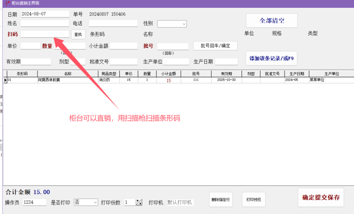Screen dimensions: 354x214
Task: Focus the 打印机 input field
Action: (180, 202)
